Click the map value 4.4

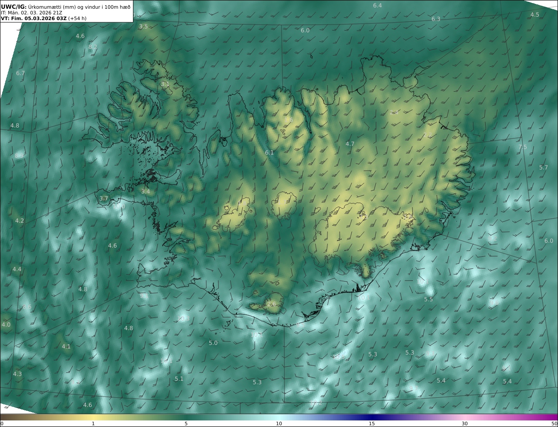17,269
